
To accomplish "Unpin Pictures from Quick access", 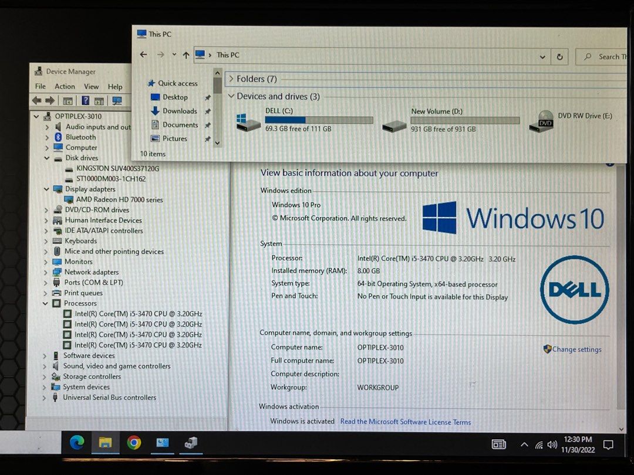I will point(210,138).
